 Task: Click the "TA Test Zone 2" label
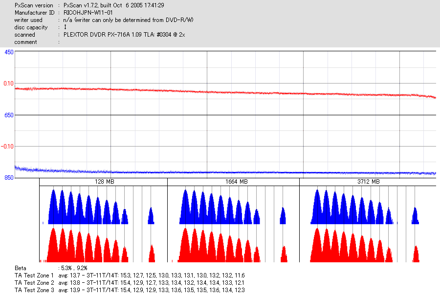pyautogui.click(x=34, y=282)
